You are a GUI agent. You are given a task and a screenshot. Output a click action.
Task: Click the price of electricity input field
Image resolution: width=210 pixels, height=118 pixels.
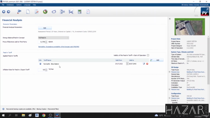coord(42,42)
